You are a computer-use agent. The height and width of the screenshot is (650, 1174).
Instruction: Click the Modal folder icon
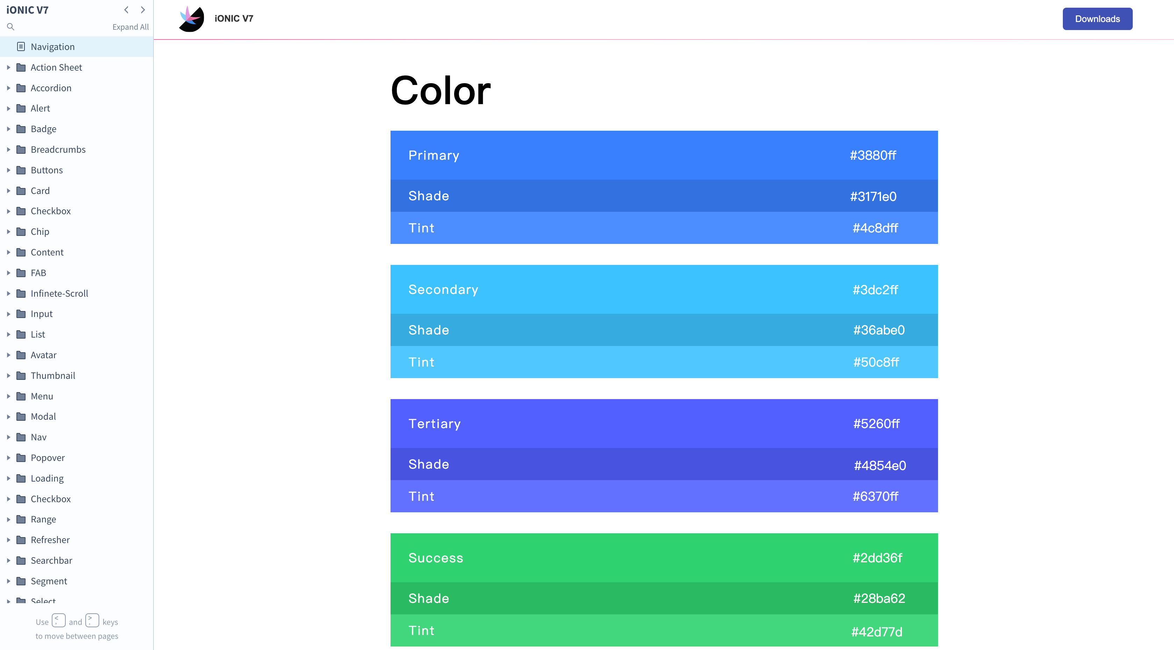[x=21, y=416]
